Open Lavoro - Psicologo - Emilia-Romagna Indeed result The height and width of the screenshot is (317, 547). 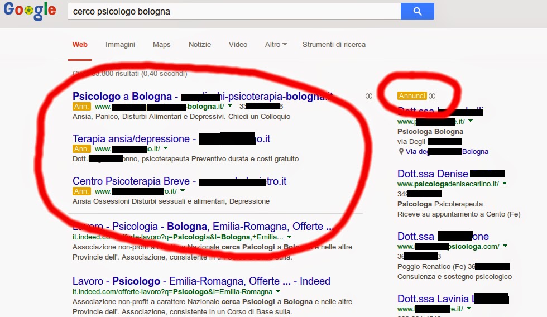[201, 281]
